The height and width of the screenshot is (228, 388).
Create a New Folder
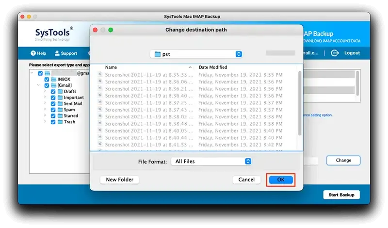pyautogui.click(x=119, y=179)
